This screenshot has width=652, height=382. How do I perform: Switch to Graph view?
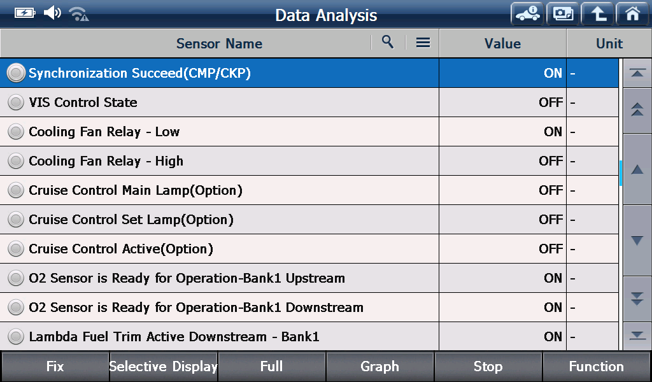379,367
